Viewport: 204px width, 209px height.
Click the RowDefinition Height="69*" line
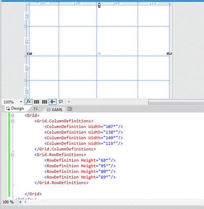(80, 177)
